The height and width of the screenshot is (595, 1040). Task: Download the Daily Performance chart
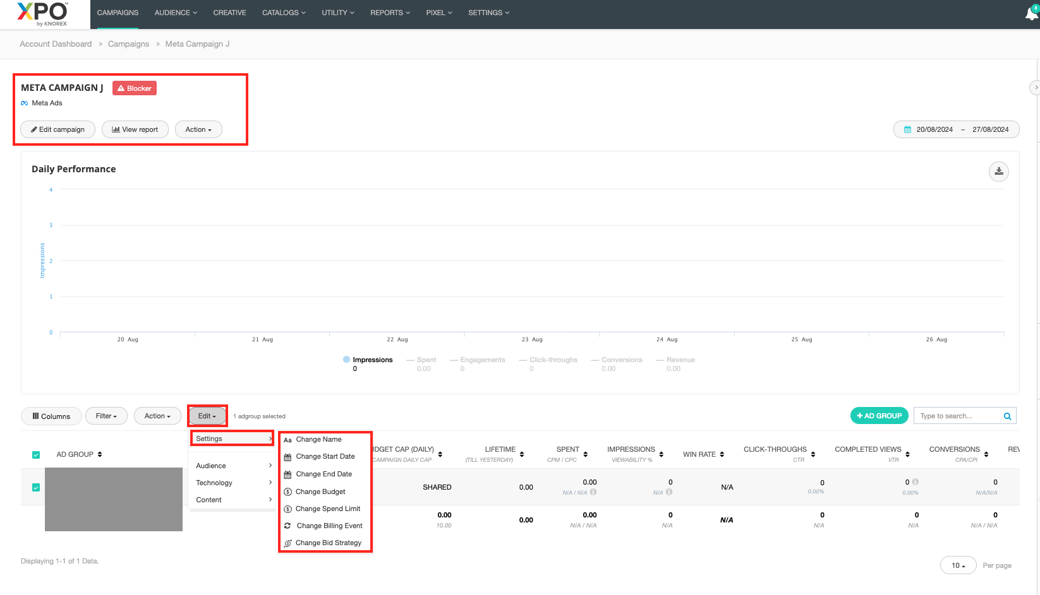998,172
